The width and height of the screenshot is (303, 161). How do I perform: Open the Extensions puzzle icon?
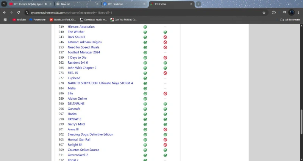point(274,13)
